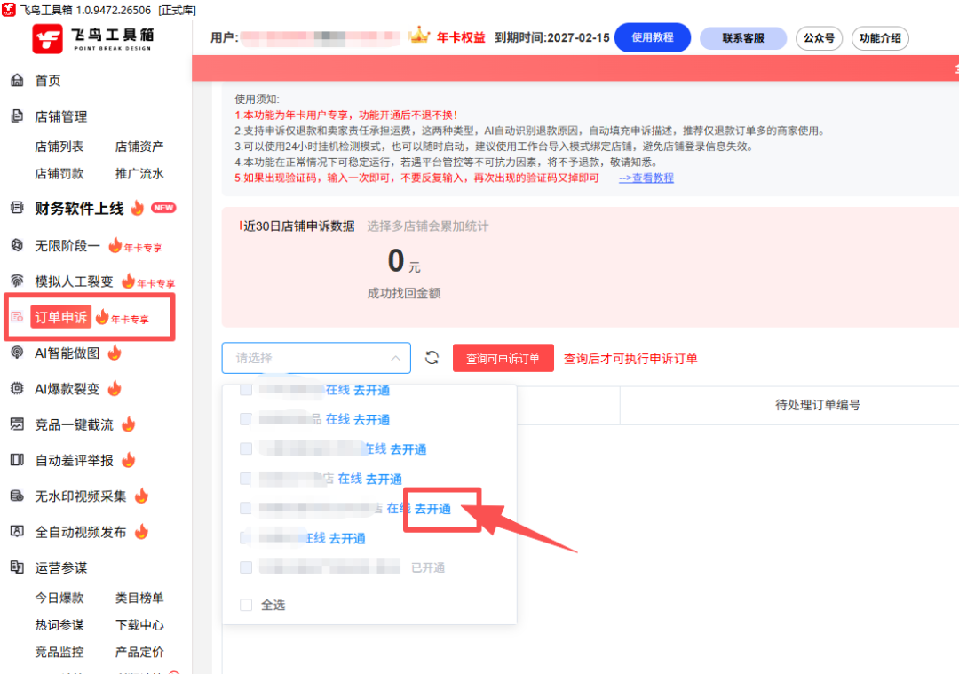Check the 全选 select-all checkbox

tap(245, 605)
